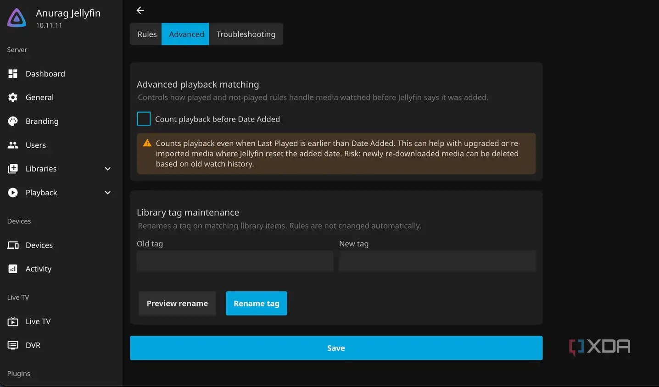Focus the Old tag input field

[235, 261]
